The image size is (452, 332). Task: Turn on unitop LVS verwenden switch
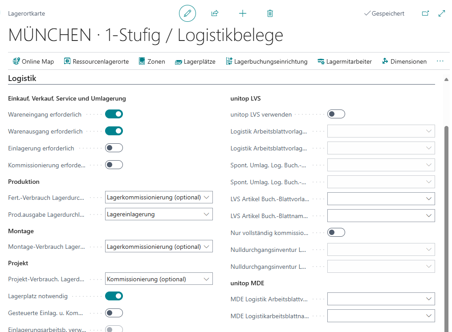point(336,114)
